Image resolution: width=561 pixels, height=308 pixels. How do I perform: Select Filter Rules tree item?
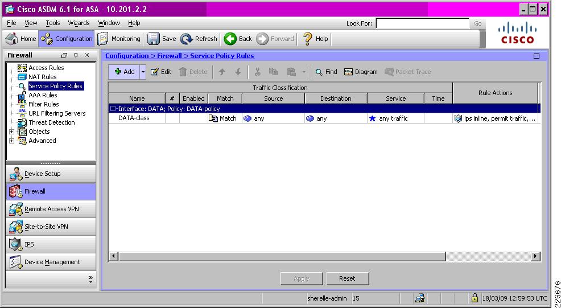[44, 104]
